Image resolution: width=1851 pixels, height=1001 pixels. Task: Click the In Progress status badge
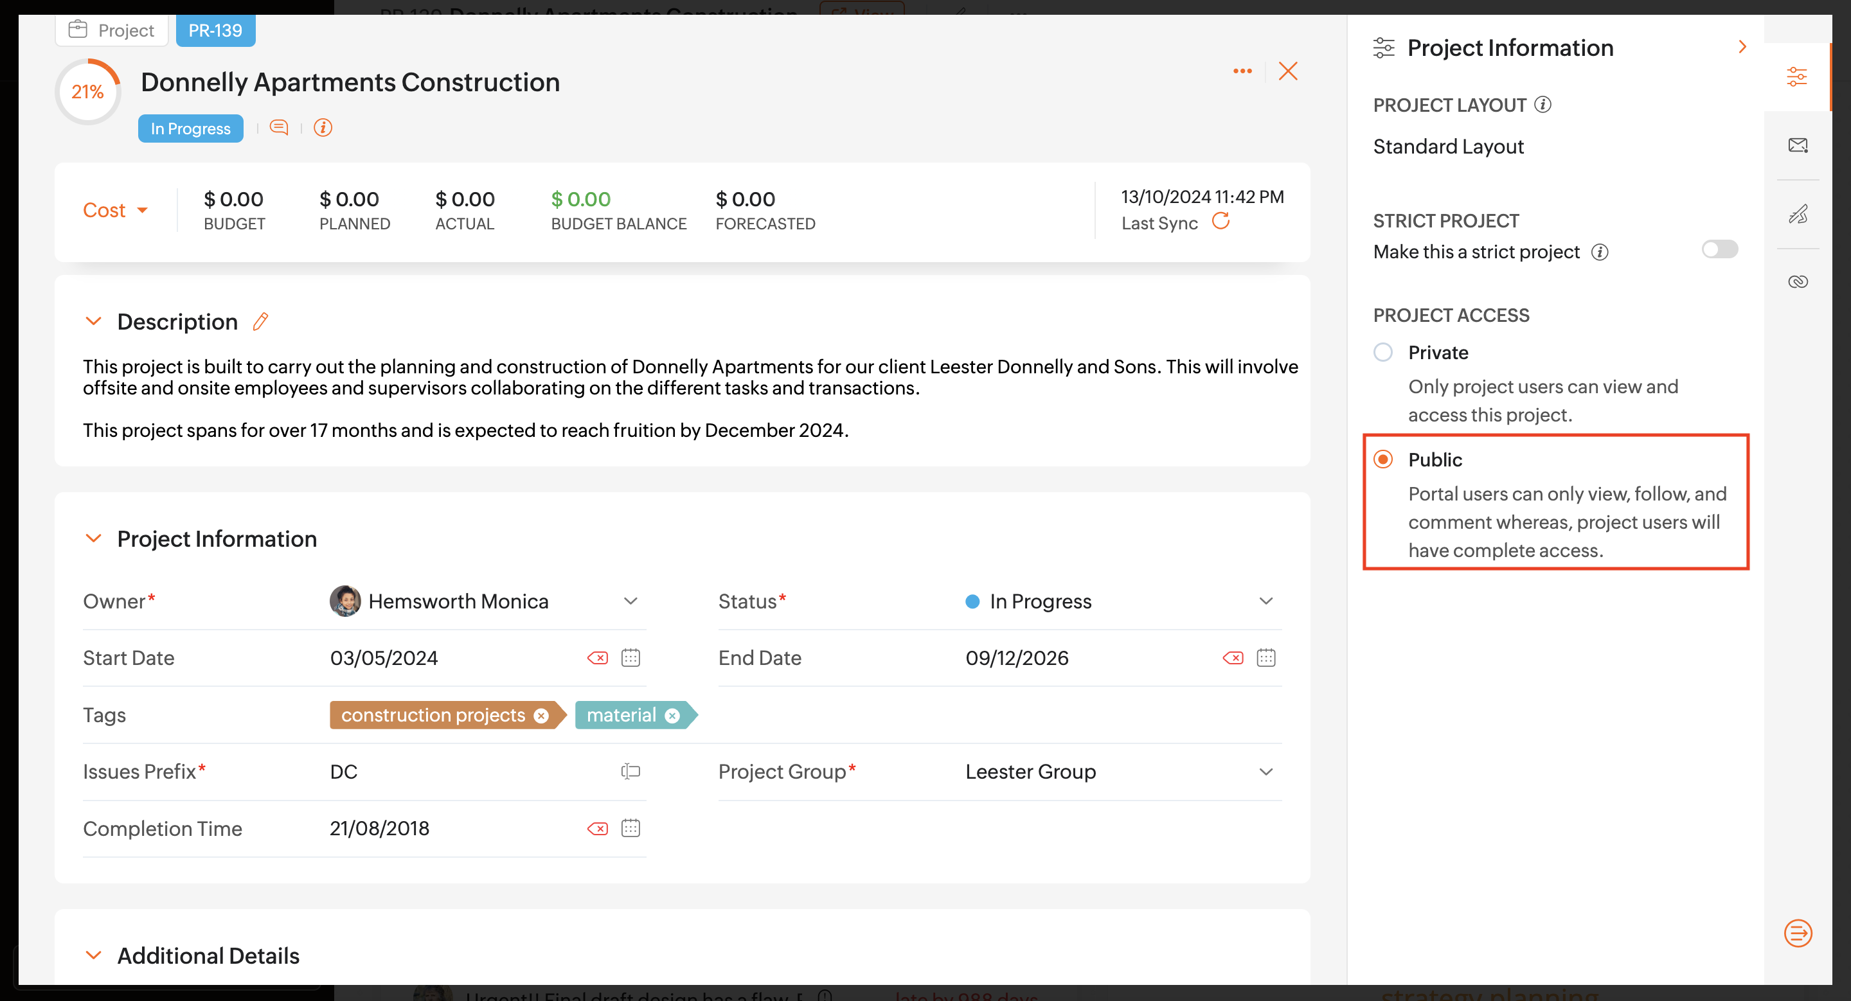coord(190,128)
